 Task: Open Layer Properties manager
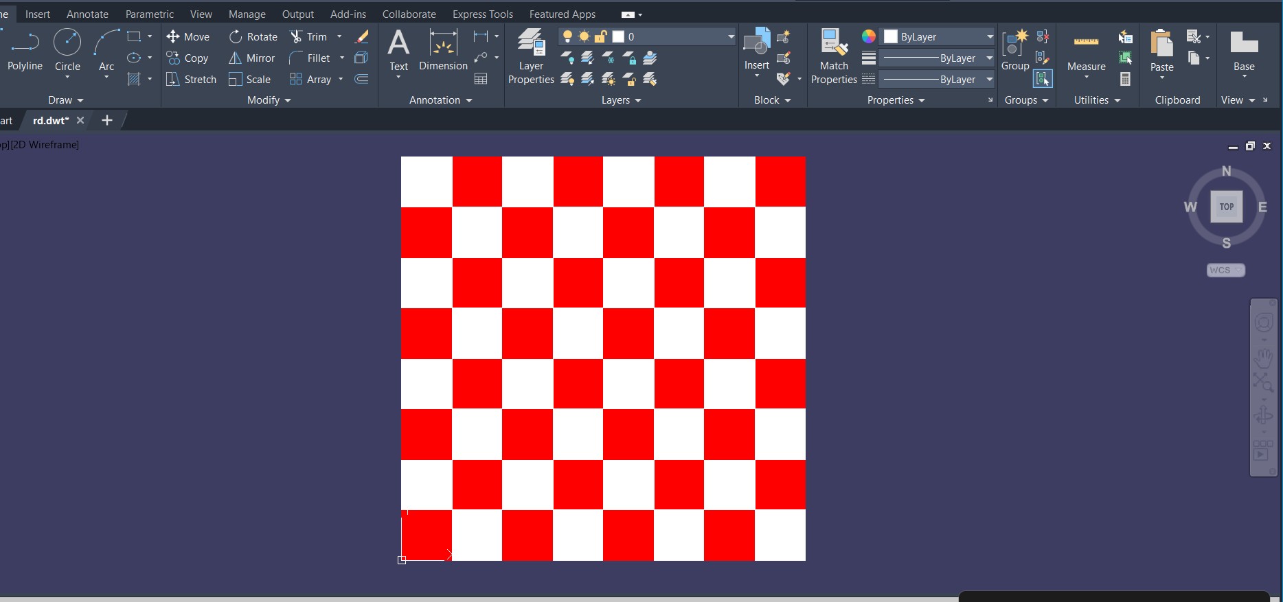pos(531,56)
